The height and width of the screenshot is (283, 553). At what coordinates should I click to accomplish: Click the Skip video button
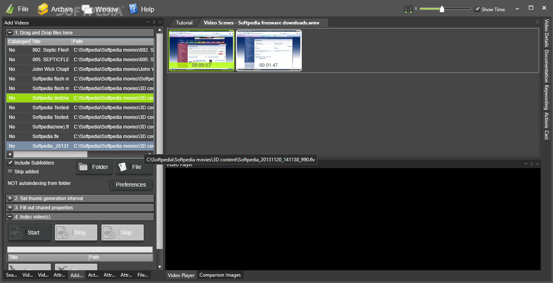point(123,233)
